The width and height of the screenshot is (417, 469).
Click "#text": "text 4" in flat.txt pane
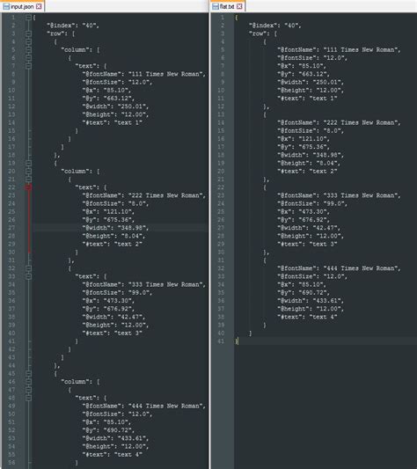click(307, 317)
